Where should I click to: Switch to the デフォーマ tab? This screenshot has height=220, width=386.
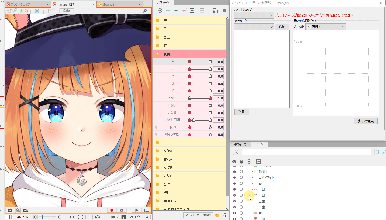(x=240, y=145)
